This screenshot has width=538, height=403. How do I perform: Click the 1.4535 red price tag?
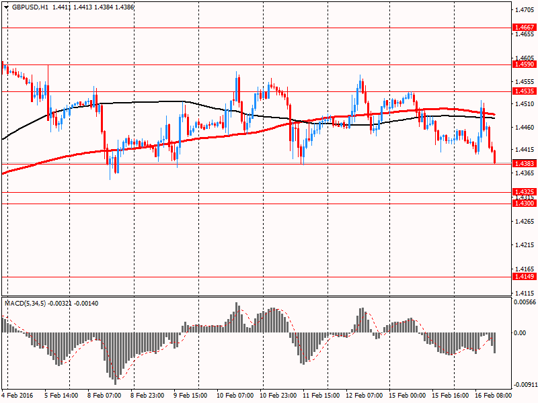click(524, 91)
